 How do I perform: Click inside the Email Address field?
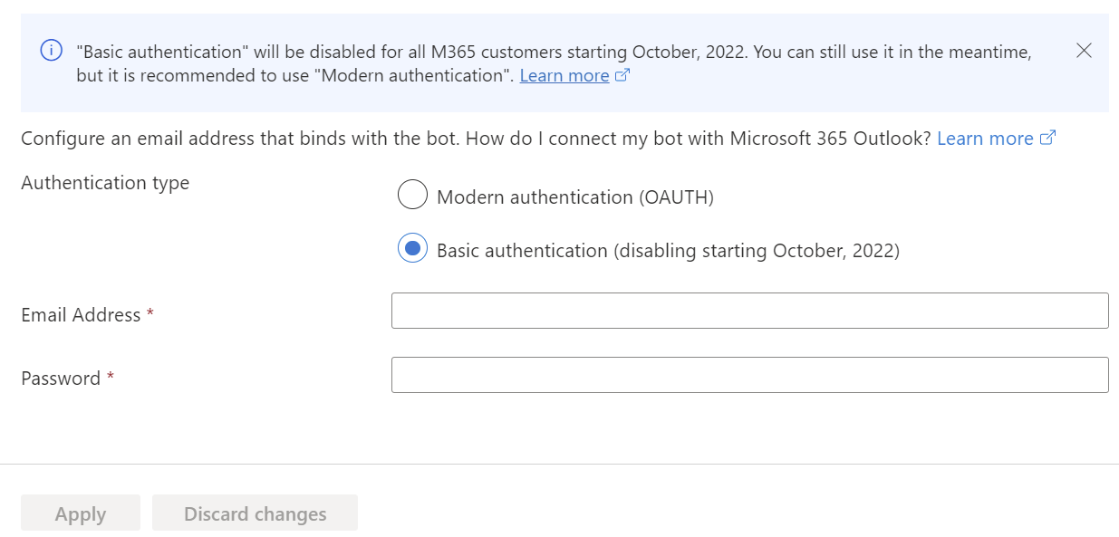click(749, 310)
